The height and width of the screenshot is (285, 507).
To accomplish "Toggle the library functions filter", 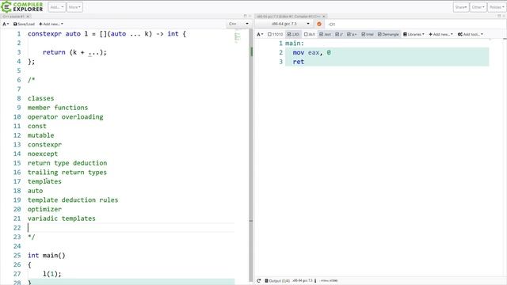I will [x=352, y=34].
